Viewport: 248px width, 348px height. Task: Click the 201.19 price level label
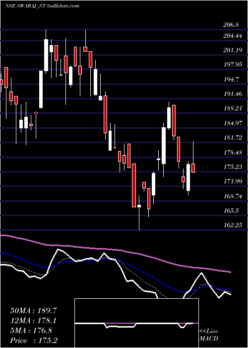coord(233,50)
